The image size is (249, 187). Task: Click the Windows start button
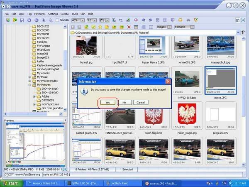12,183
